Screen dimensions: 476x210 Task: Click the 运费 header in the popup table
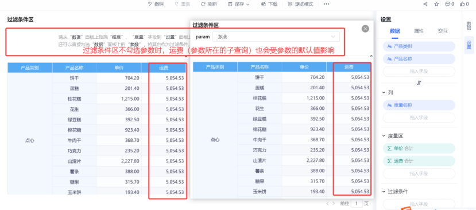[349, 67]
